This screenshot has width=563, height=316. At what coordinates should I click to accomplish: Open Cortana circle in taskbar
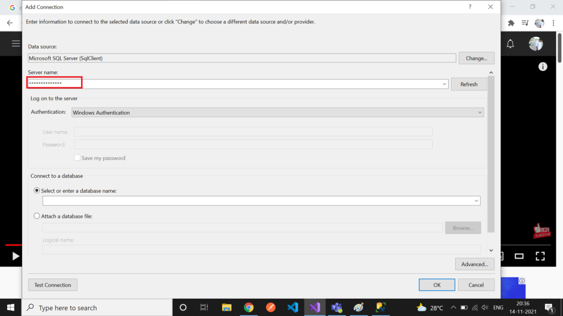183,308
